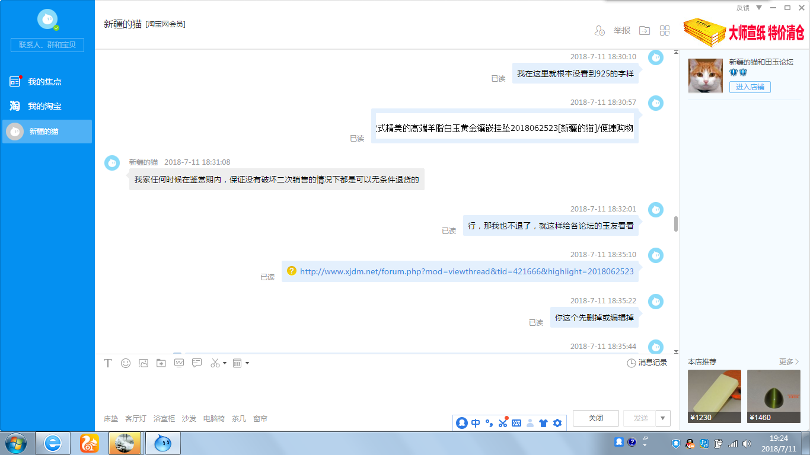
Task: Click the add friend icon in header
Action: click(x=599, y=31)
